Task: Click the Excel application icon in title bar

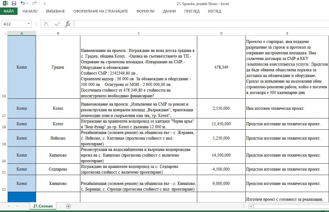Action: (5, 4)
